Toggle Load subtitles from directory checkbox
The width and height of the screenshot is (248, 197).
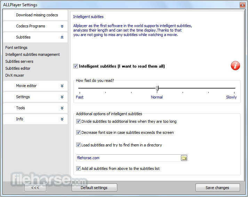click(78, 145)
